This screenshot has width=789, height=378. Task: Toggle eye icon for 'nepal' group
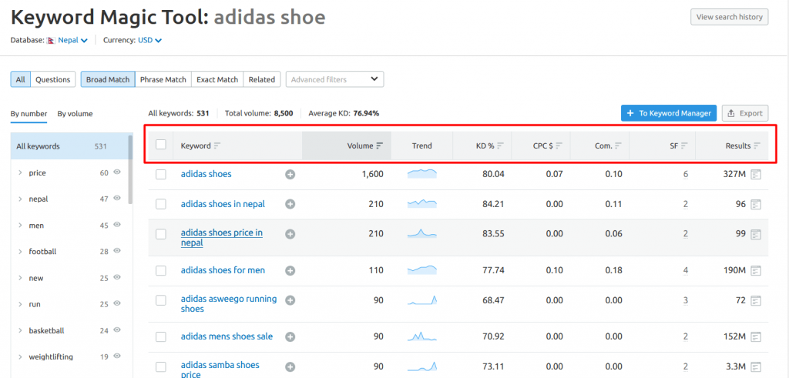pos(117,198)
